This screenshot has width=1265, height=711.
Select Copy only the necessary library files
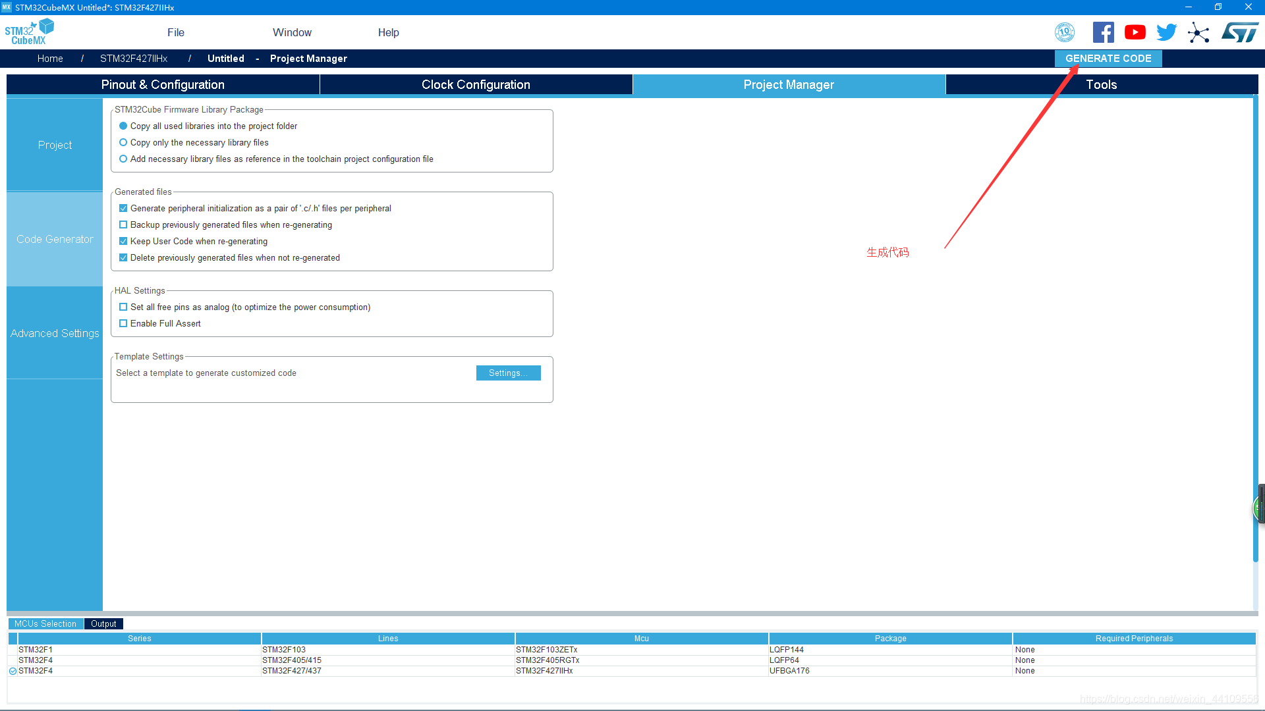pos(123,143)
